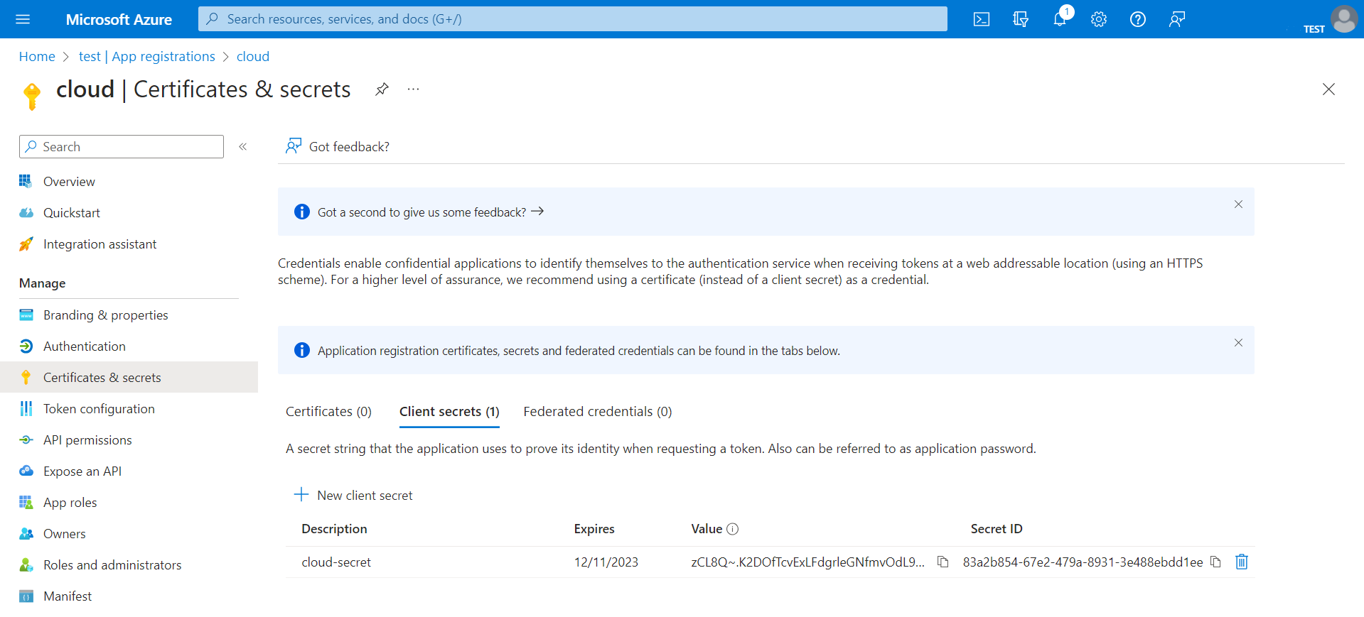Click the info icon next to Value

[733, 529]
